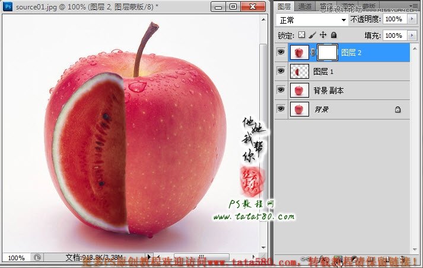Click thumbnail of 图层 1

[x=299, y=72]
